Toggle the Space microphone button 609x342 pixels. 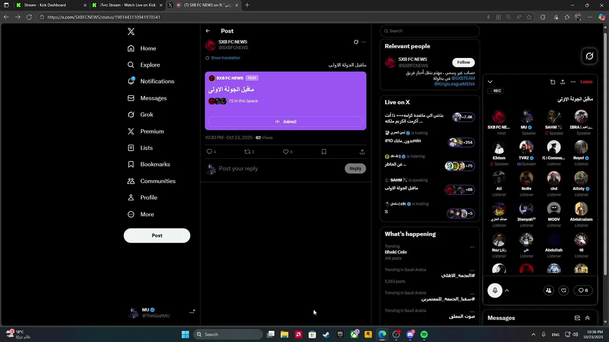pyautogui.click(x=495, y=290)
